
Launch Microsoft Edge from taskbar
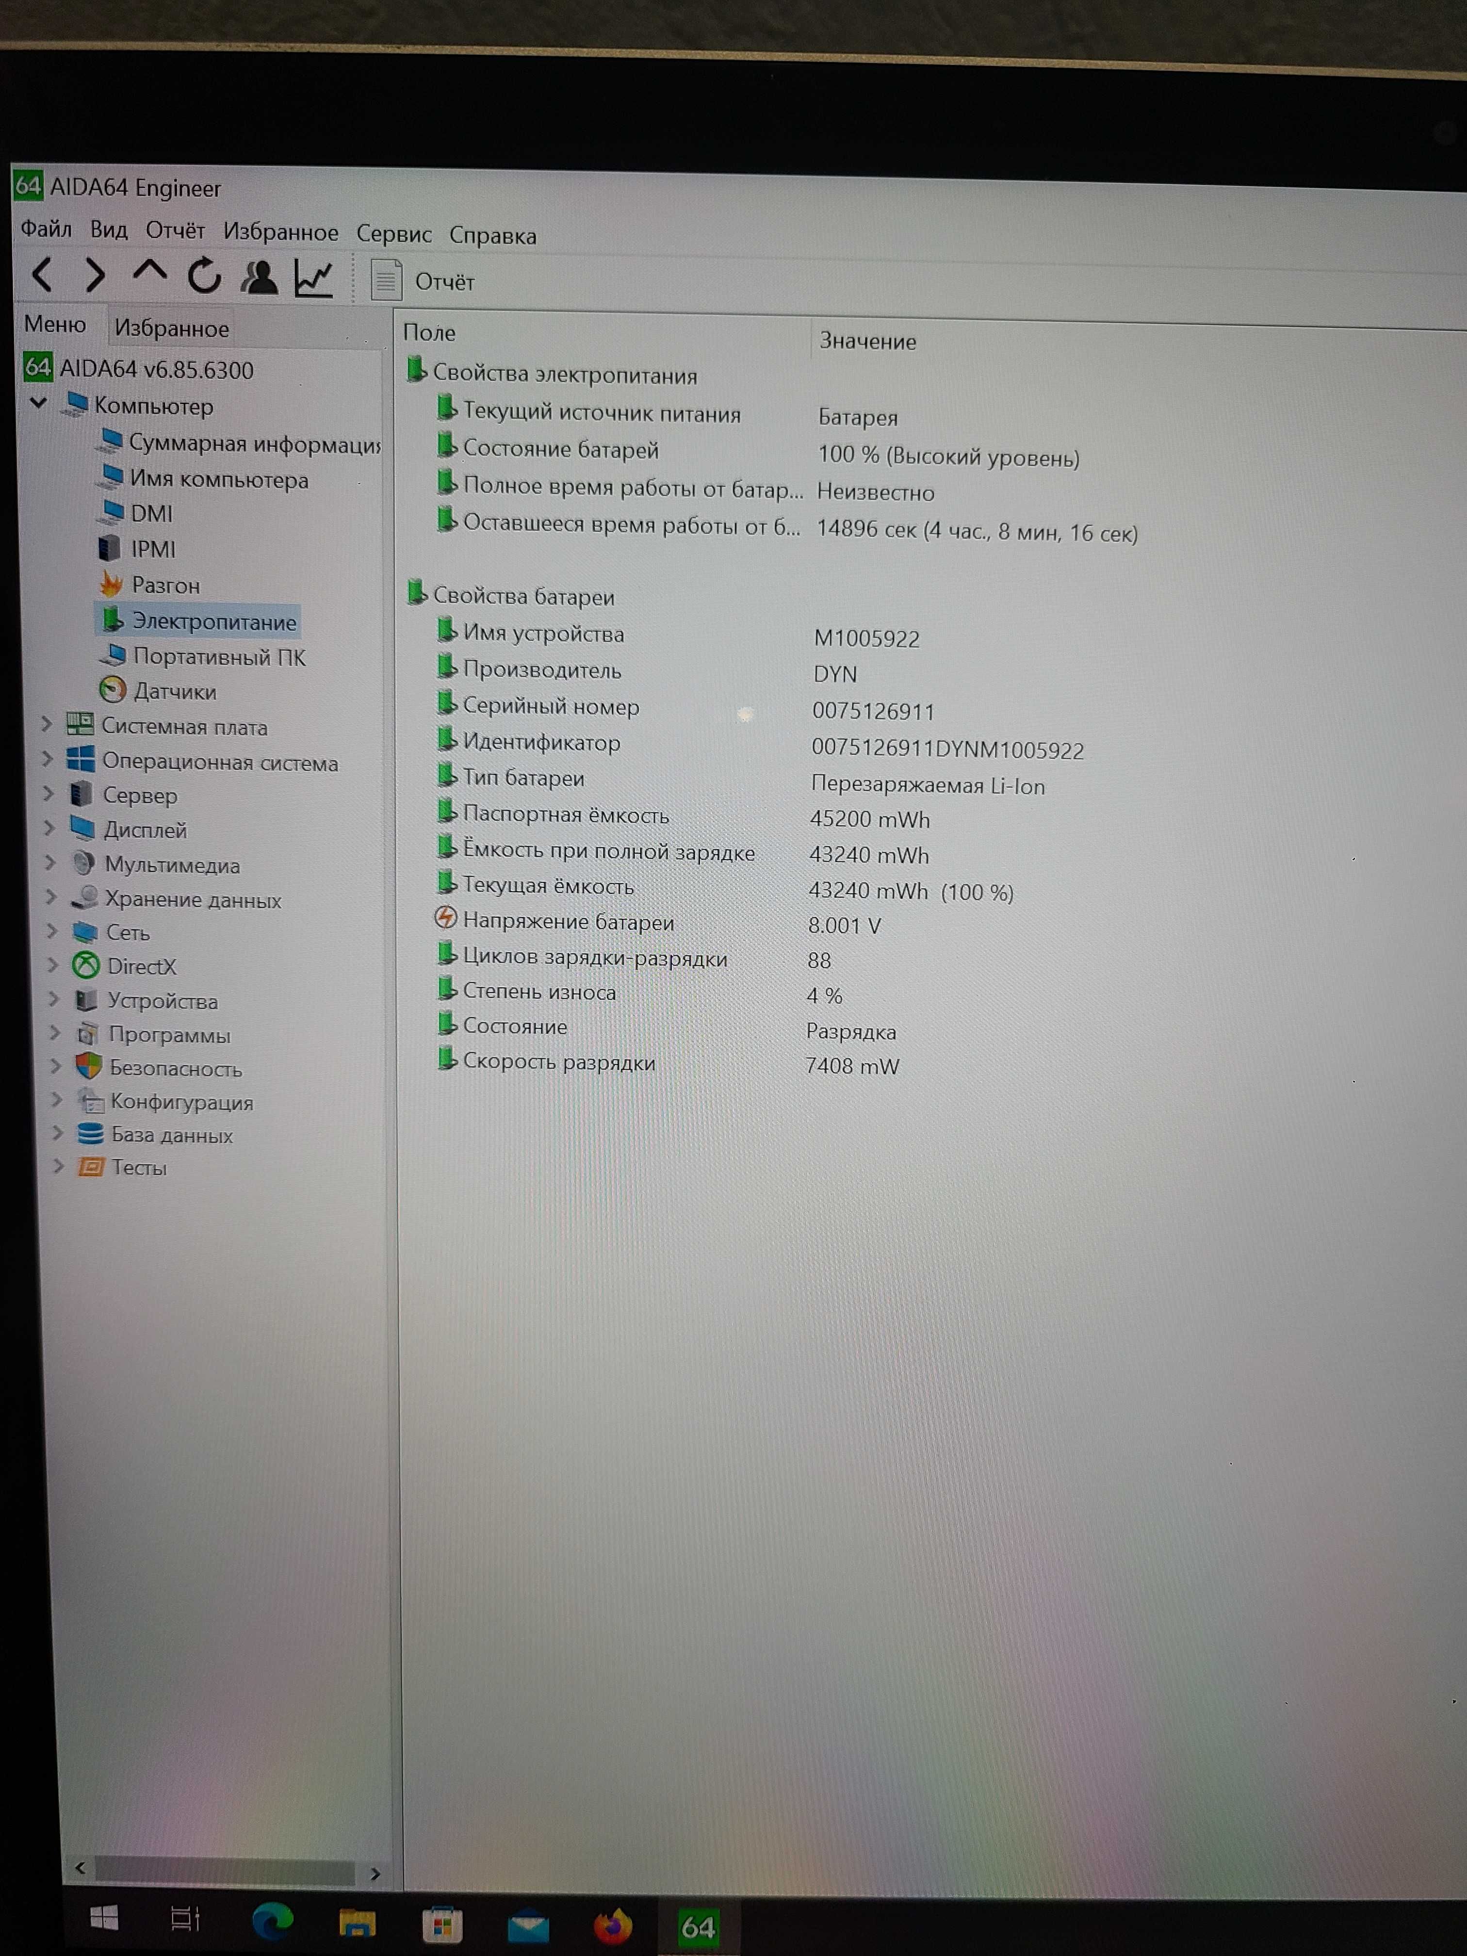click(272, 1921)
